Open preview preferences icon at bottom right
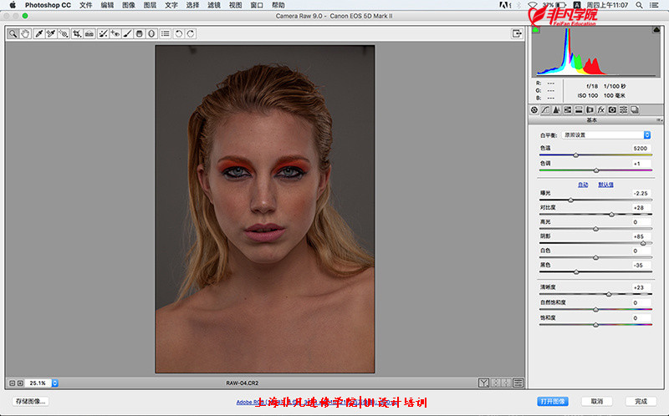669x416 pixels. pyautogui.click(x=518, y=383)
